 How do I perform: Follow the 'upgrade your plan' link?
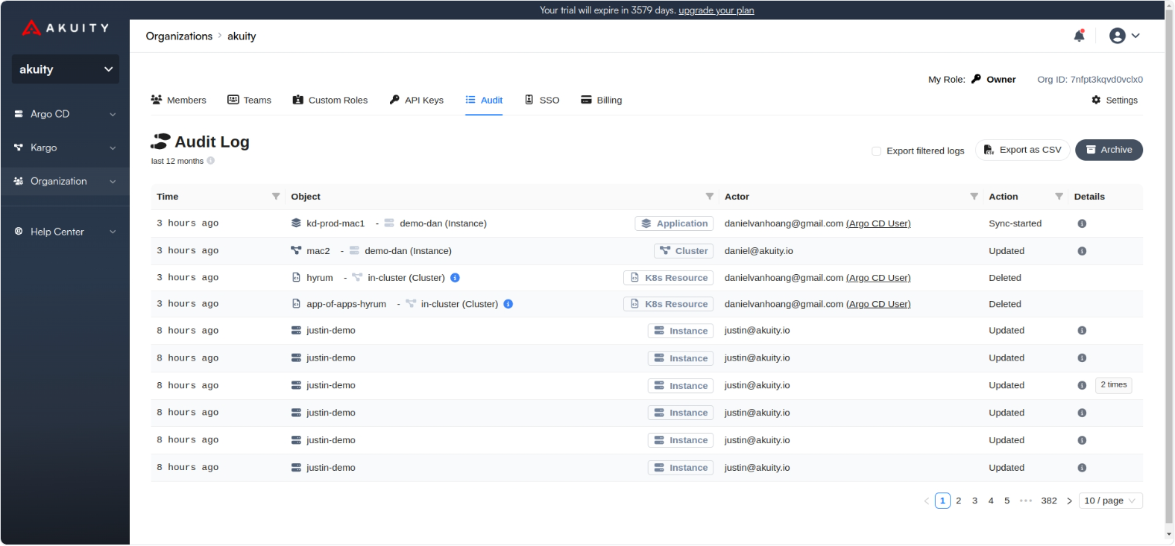click(716, 10)
